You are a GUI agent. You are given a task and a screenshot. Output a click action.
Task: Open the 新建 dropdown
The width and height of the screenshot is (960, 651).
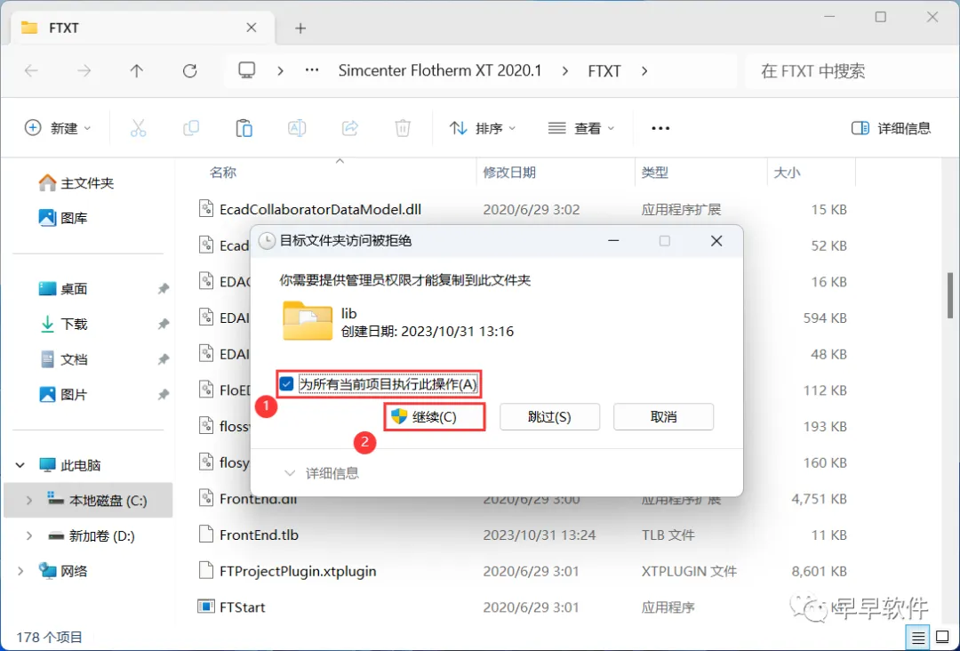(x=58, y=128)
